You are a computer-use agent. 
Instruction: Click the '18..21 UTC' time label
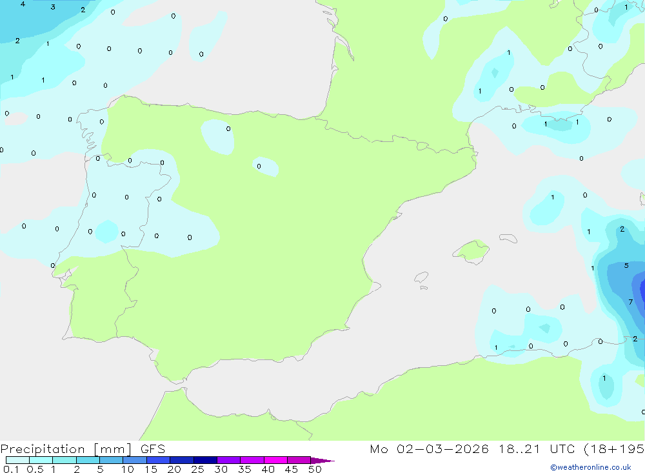tap(537, 449)
